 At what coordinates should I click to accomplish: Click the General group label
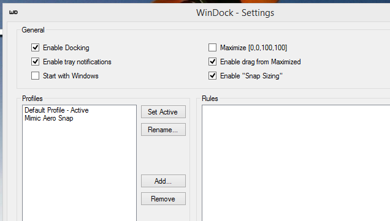pos(33,30)
